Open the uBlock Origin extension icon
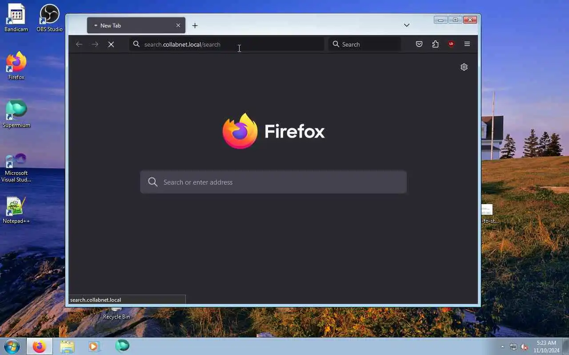The width and height of the screenshot is (569, 355). point(451,44)
